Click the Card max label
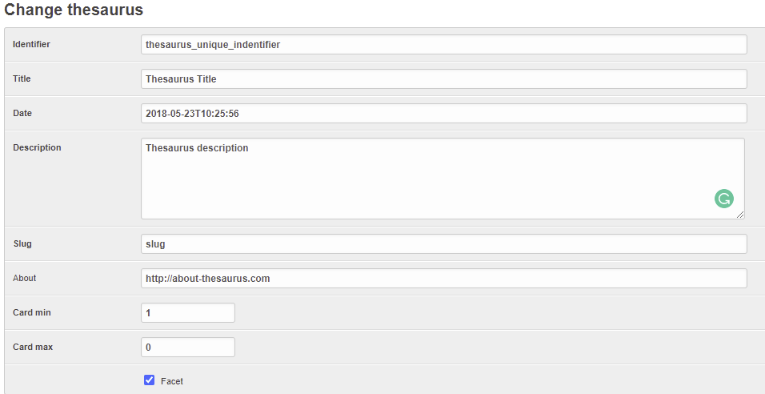Screen dimensions: 765x394 tap(33, 347)
